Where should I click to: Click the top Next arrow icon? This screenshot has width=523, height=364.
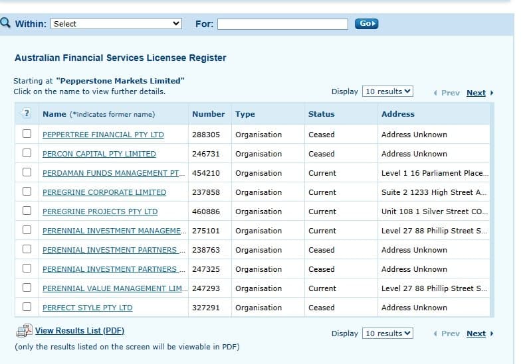(492, 93)
